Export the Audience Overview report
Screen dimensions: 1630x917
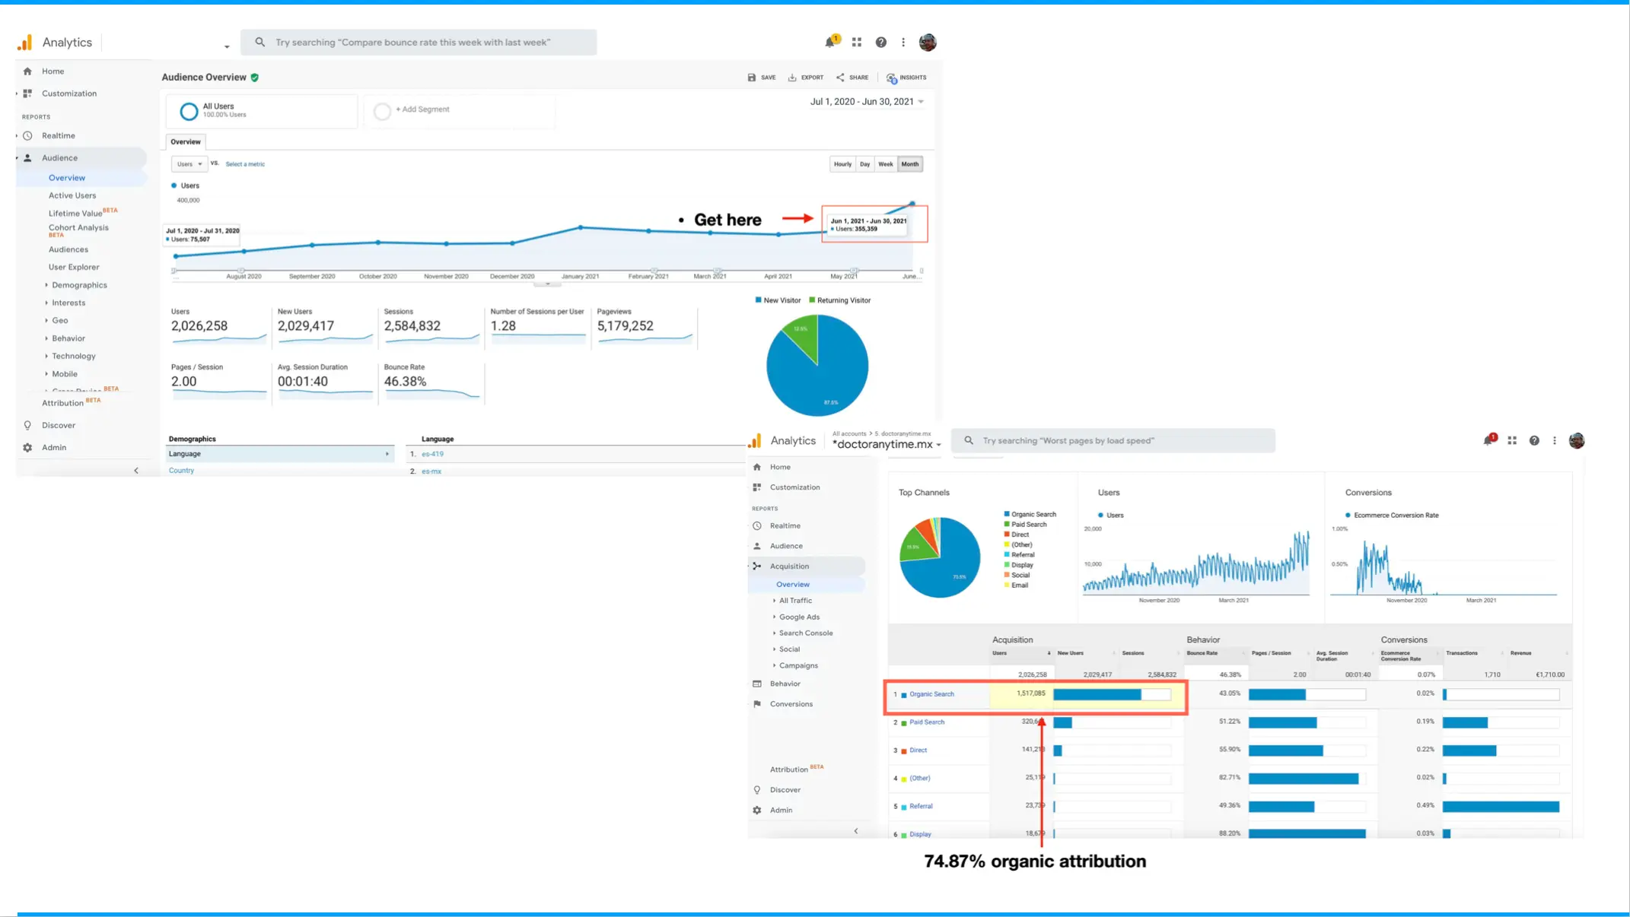[805, 78]
